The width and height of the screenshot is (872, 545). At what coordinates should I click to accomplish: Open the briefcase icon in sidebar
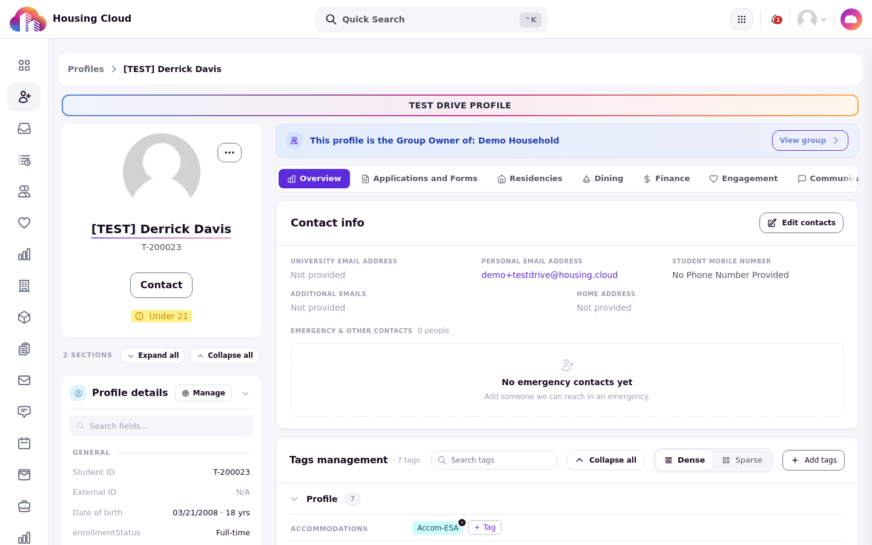click(24, 506)
